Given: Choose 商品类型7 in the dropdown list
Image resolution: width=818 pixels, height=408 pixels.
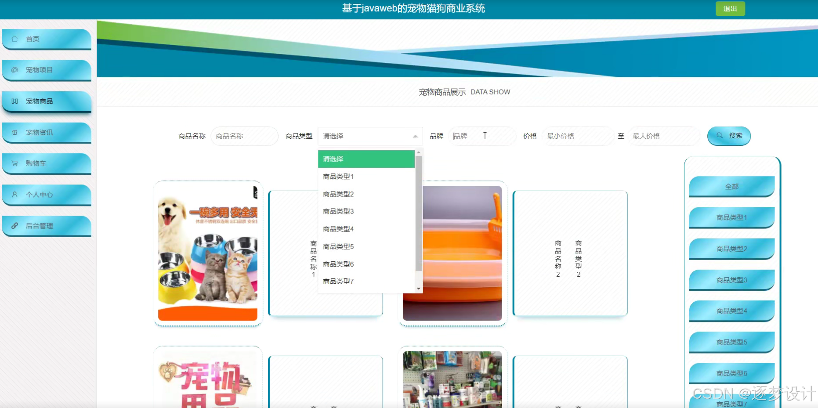Looking at the screenshot, I should point(366,281).
